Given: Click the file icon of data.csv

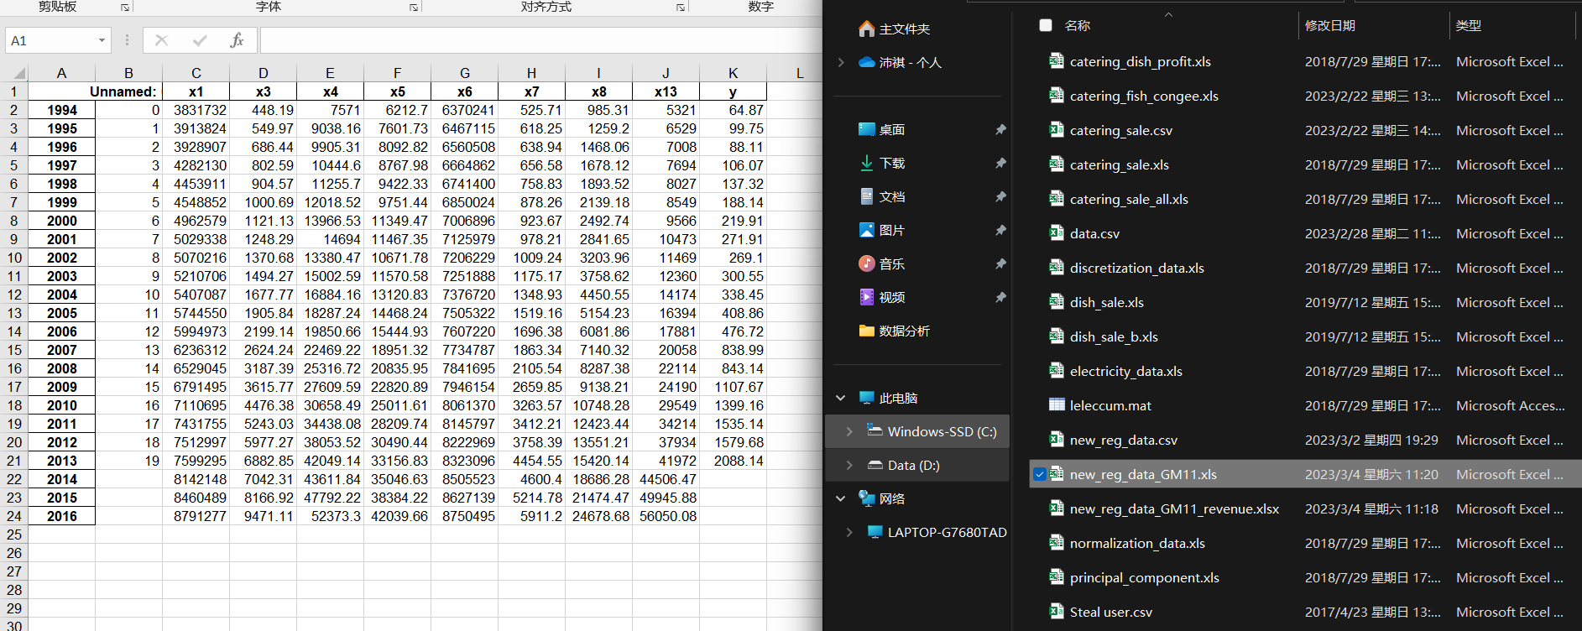Looking at the screenshot, I should tap(1057, 233).
